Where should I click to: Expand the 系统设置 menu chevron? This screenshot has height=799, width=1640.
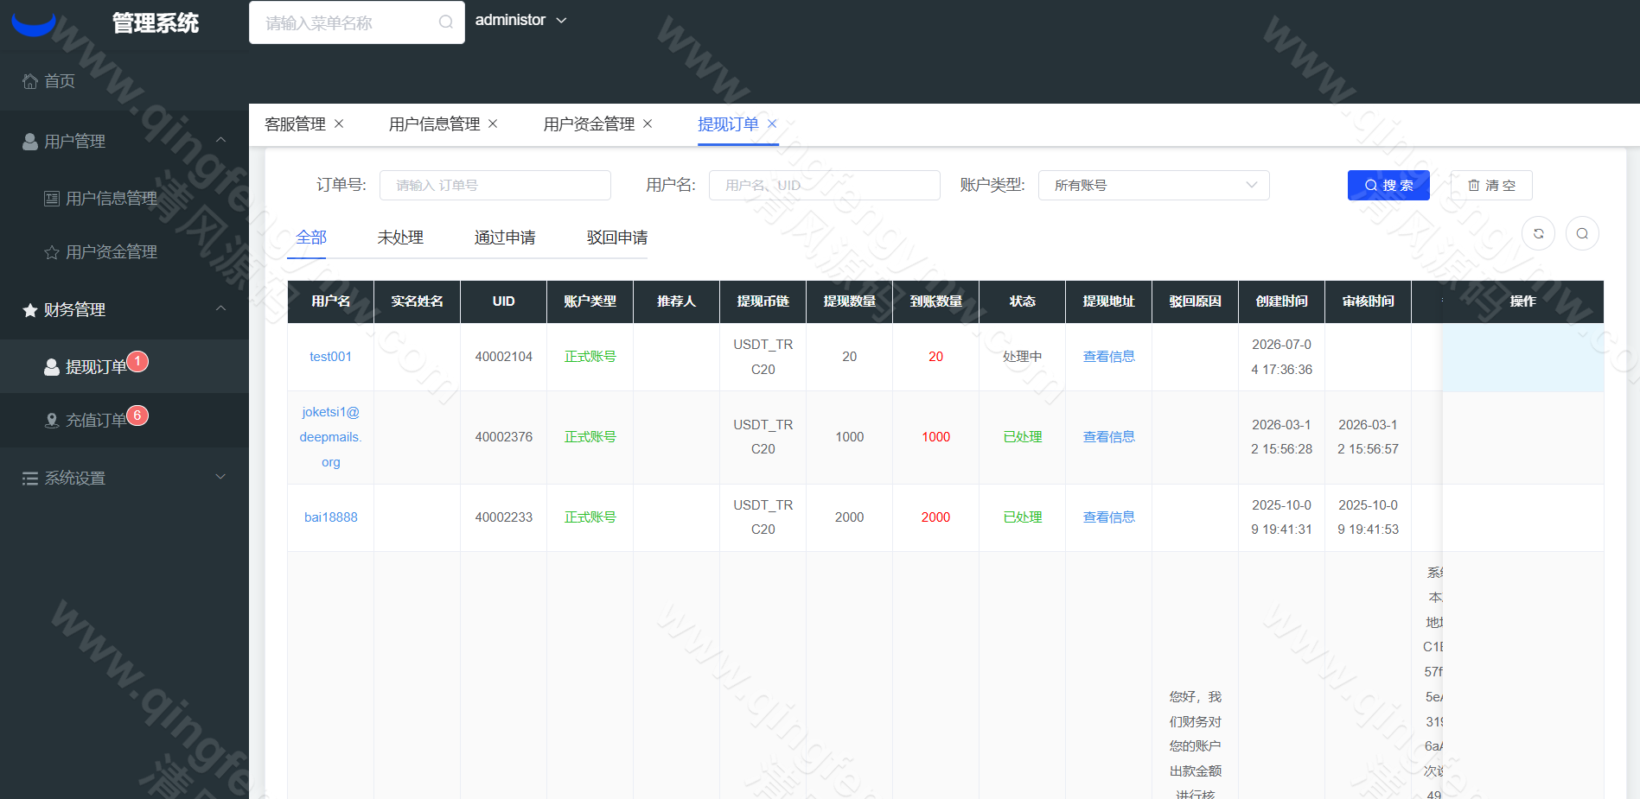coord(220,477)
